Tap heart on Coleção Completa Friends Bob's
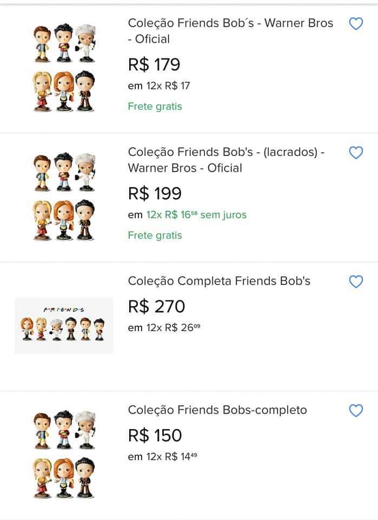Screen dimensions: 378x520 [356, 282]
